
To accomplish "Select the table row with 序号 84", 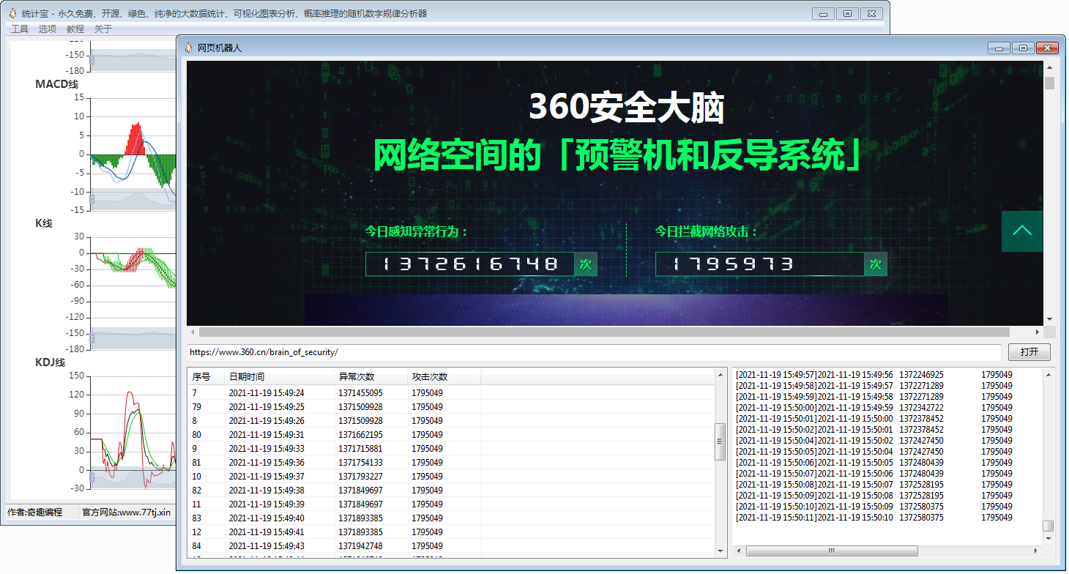I will [450, 546].
